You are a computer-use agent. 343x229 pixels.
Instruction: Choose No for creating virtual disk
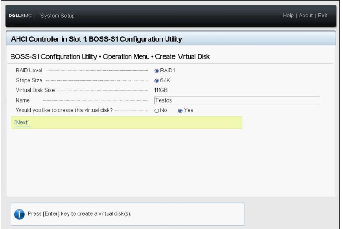157,111
